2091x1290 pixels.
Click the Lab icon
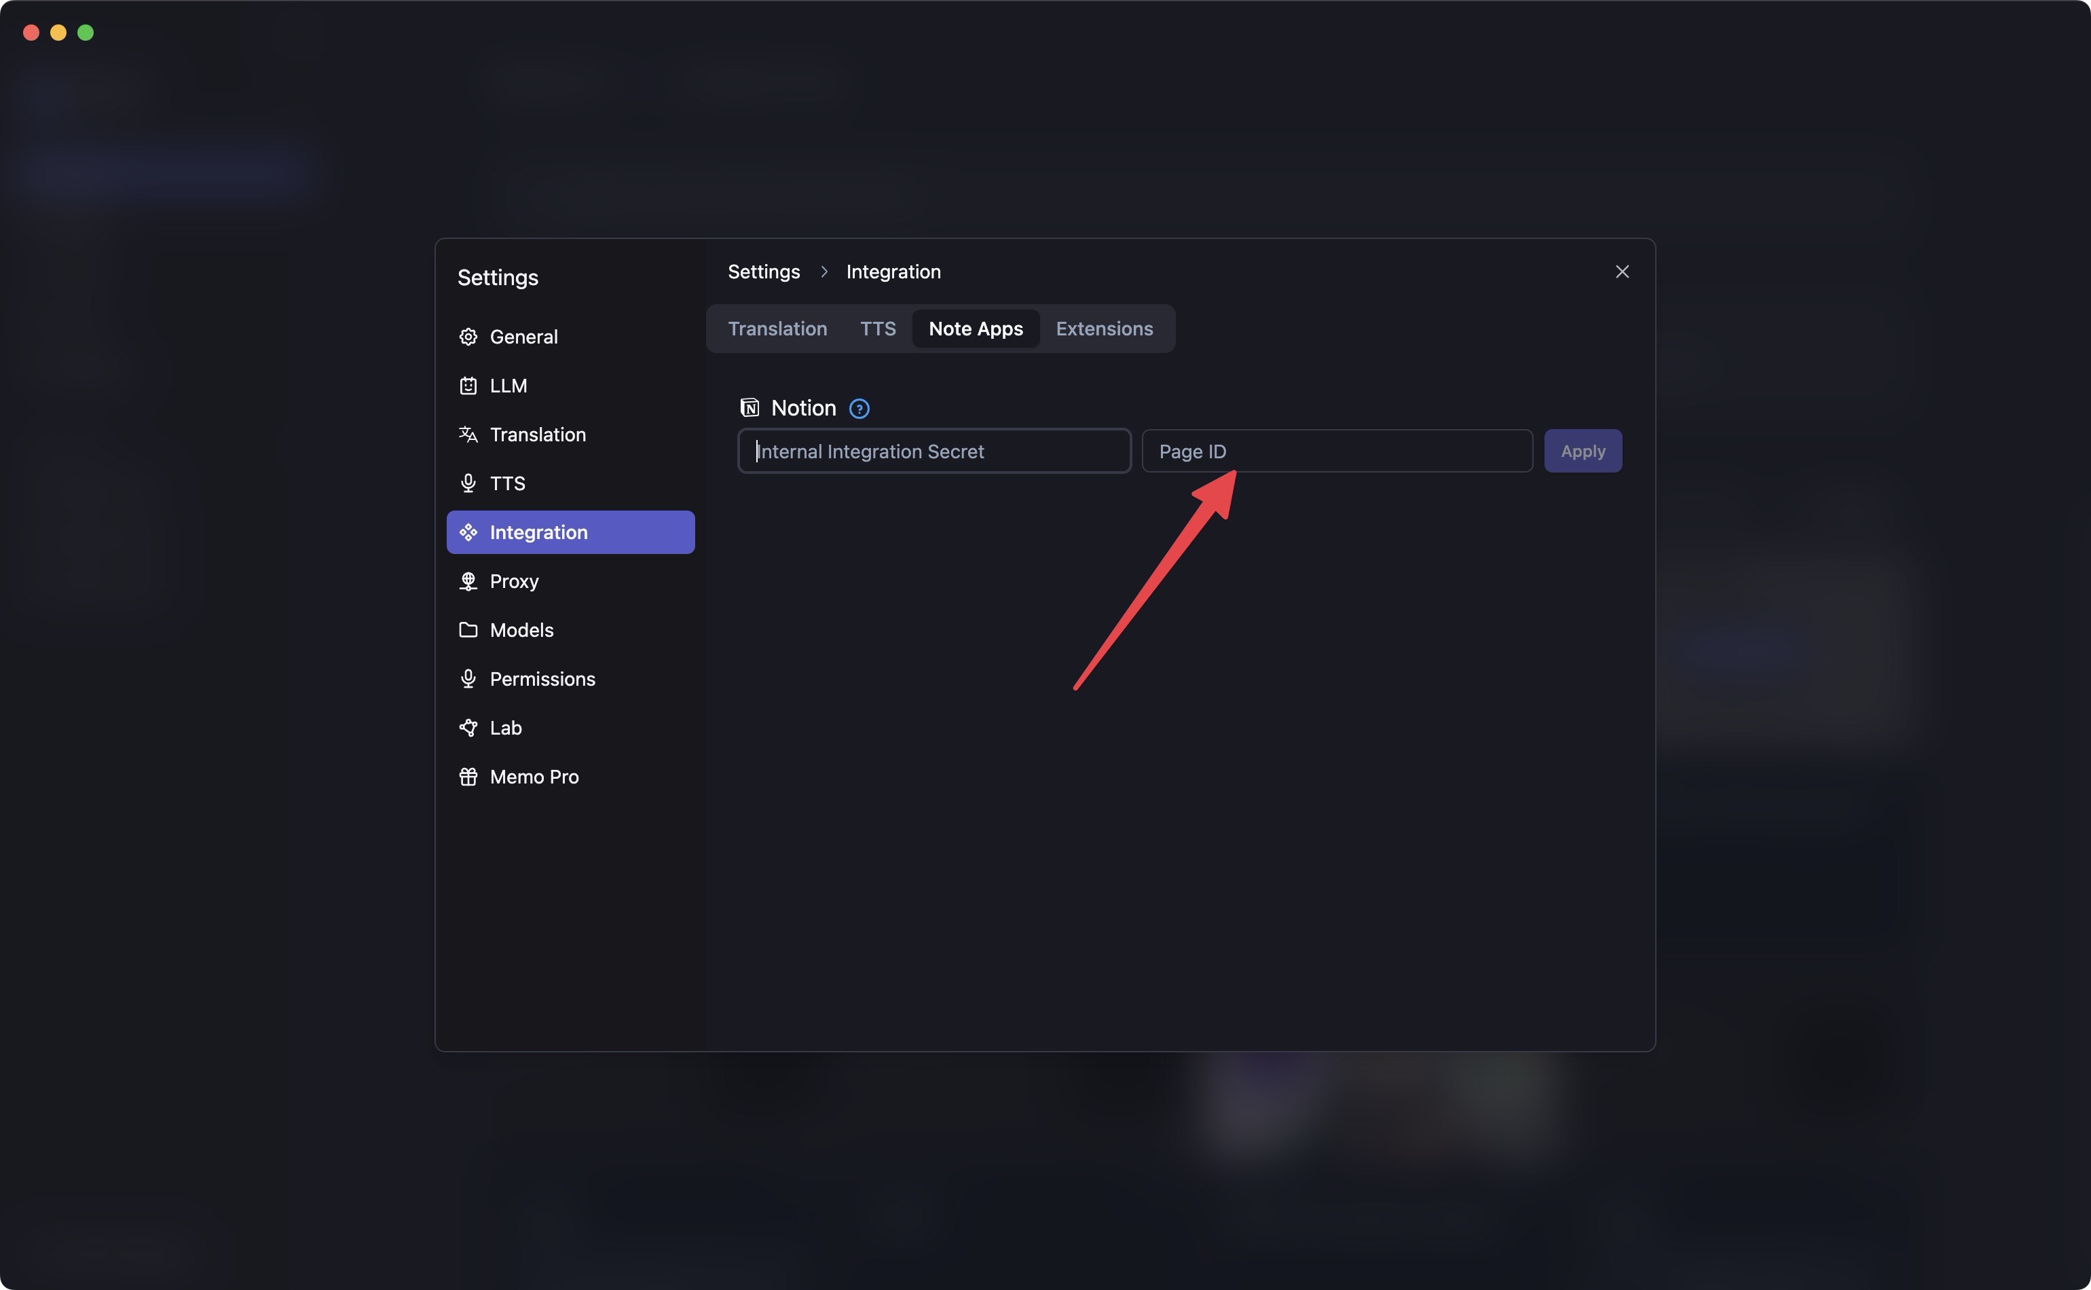(x=468, y=728)
